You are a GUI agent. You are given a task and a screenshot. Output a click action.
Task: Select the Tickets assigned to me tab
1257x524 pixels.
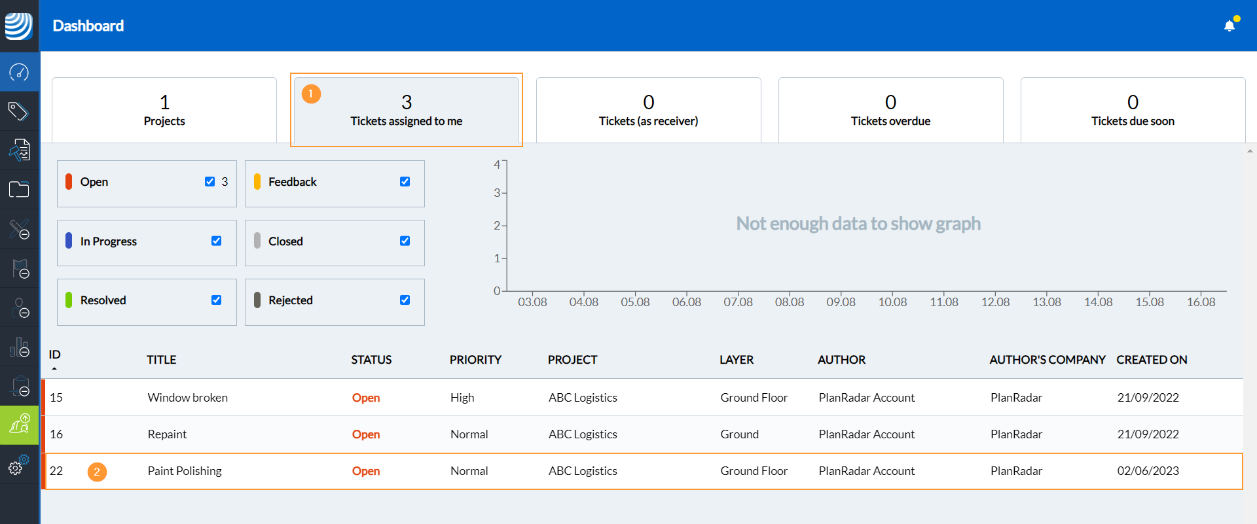406,110
